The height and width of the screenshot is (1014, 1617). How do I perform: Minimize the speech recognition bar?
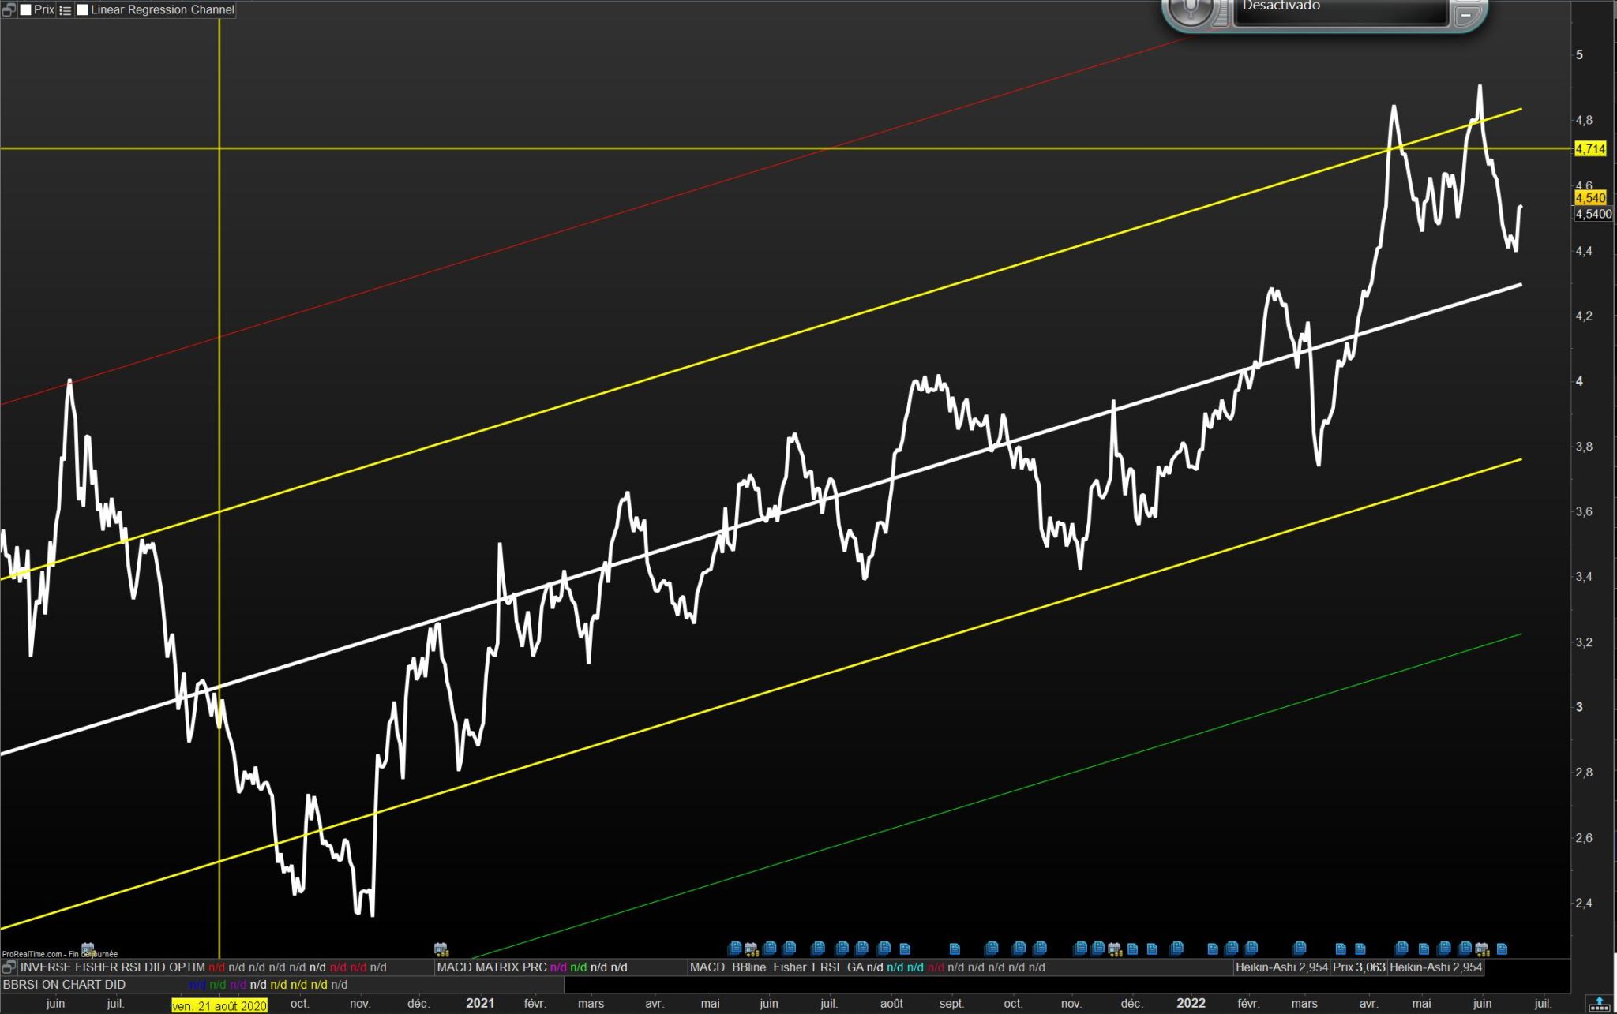pos(1465,14)
